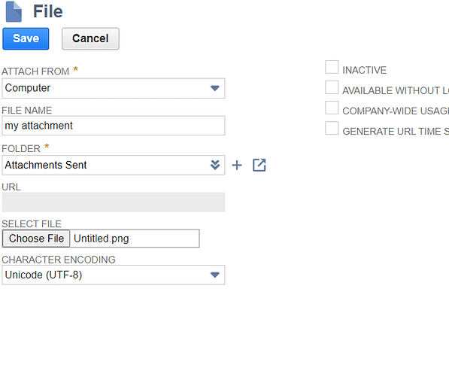Open folder record in new window icon
449x380 pixels.
click(x=259, y=165)
